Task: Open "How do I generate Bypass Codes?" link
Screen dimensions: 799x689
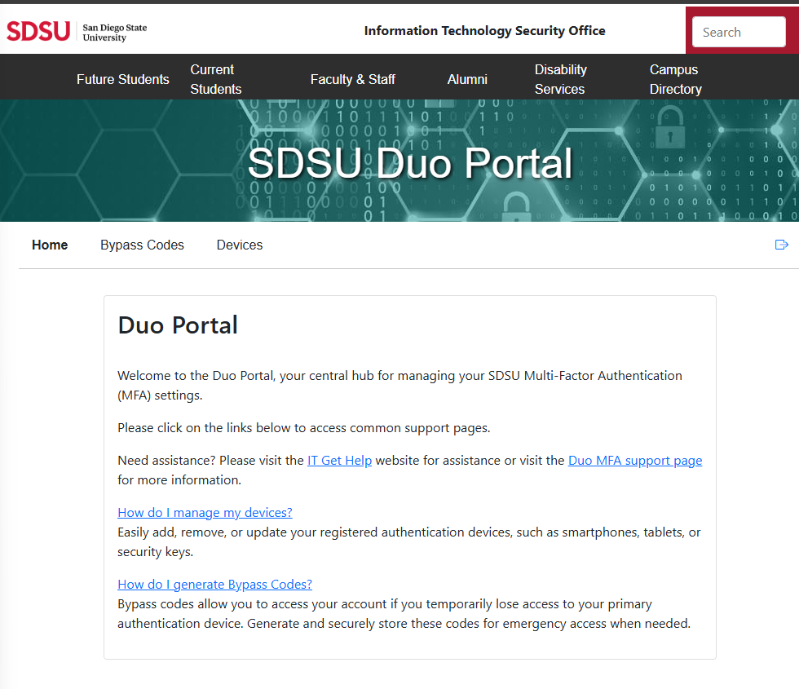Action: [214, 585]
